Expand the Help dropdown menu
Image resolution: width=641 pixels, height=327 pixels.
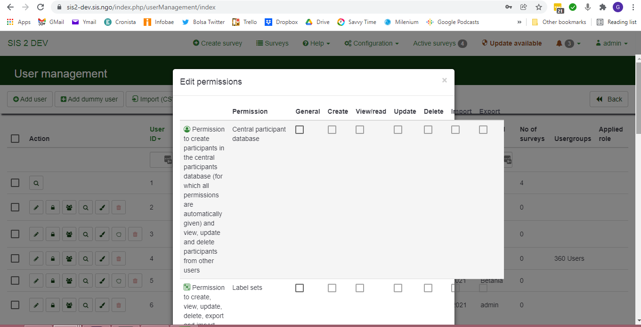pos(316,43)
